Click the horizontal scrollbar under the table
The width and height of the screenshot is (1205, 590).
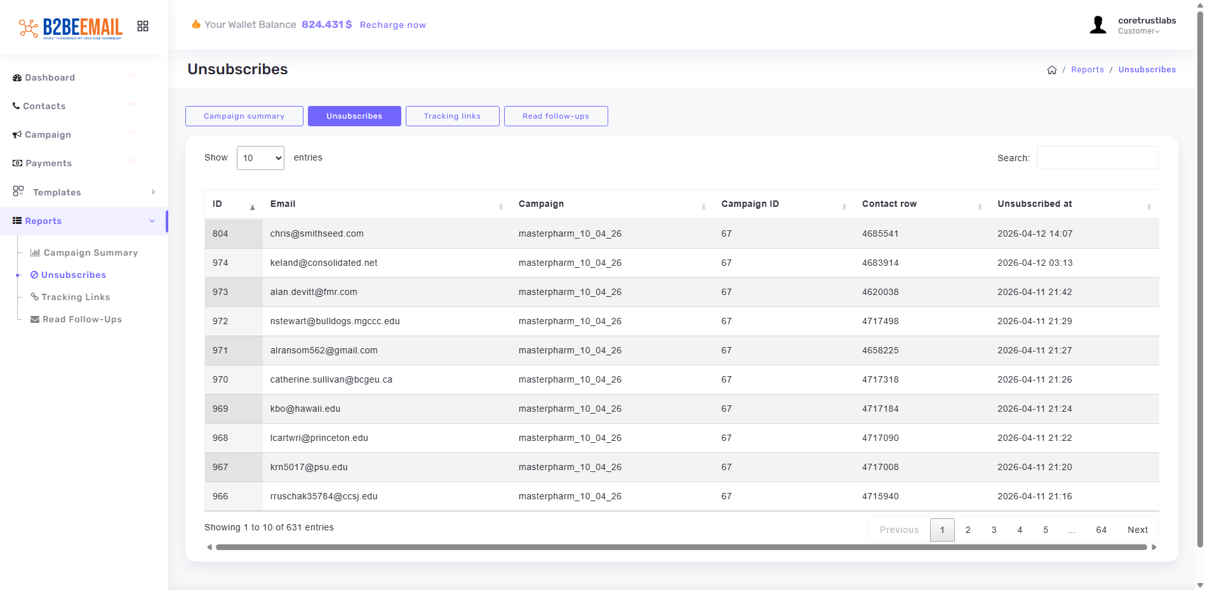coord(681,547)
